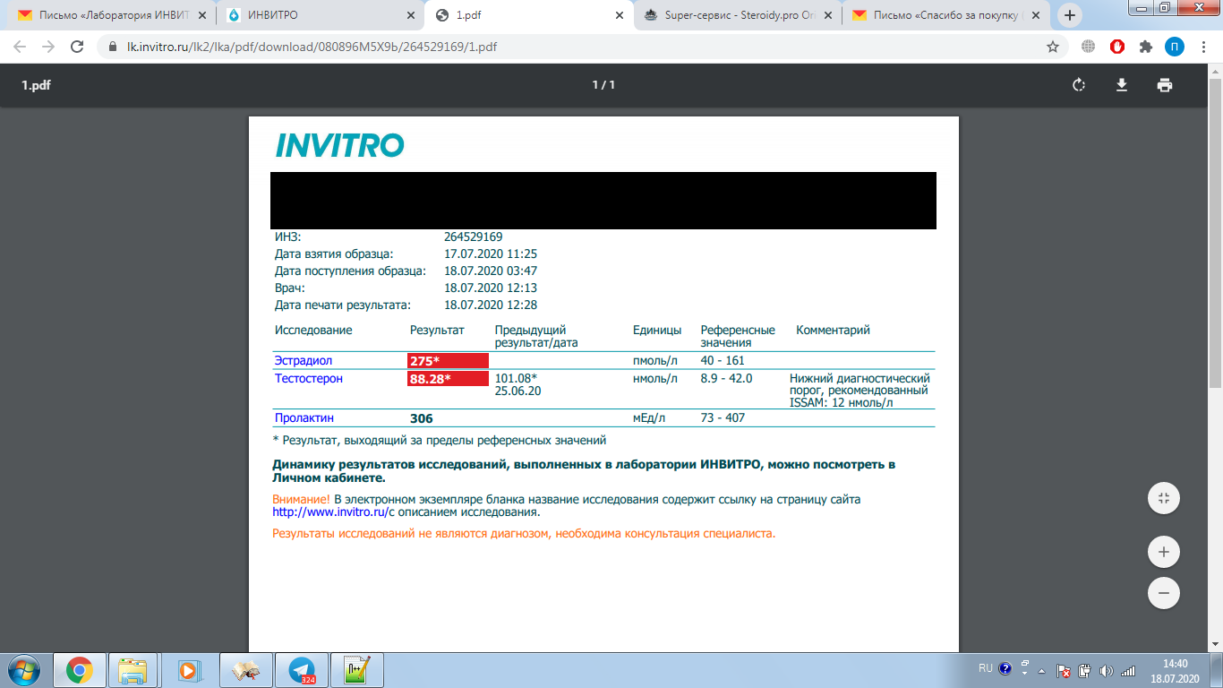
Task: Print the PDF document
Action: tap(1164, 85)
